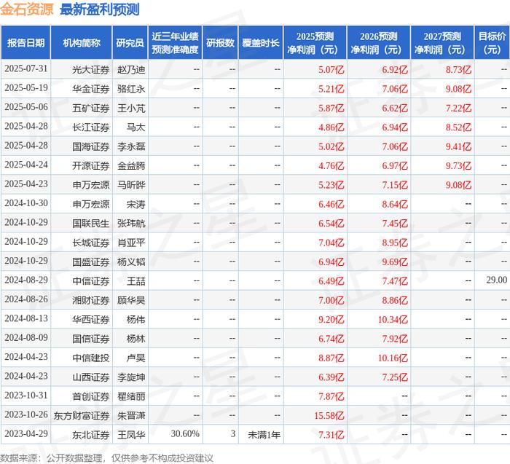Viewport: 510px width, 464px height.
Task: Click the 5.87亿 forecast value
Action: pos(331,108)
